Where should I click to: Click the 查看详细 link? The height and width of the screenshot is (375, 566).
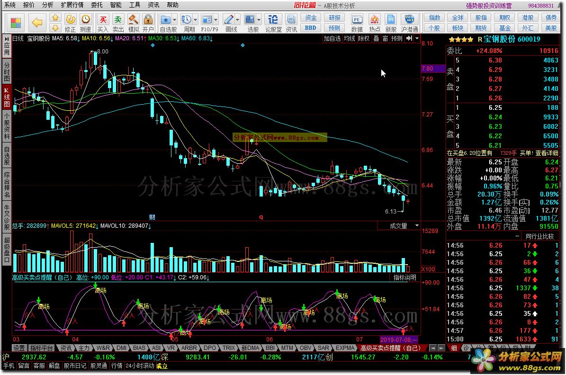(547, 153)
